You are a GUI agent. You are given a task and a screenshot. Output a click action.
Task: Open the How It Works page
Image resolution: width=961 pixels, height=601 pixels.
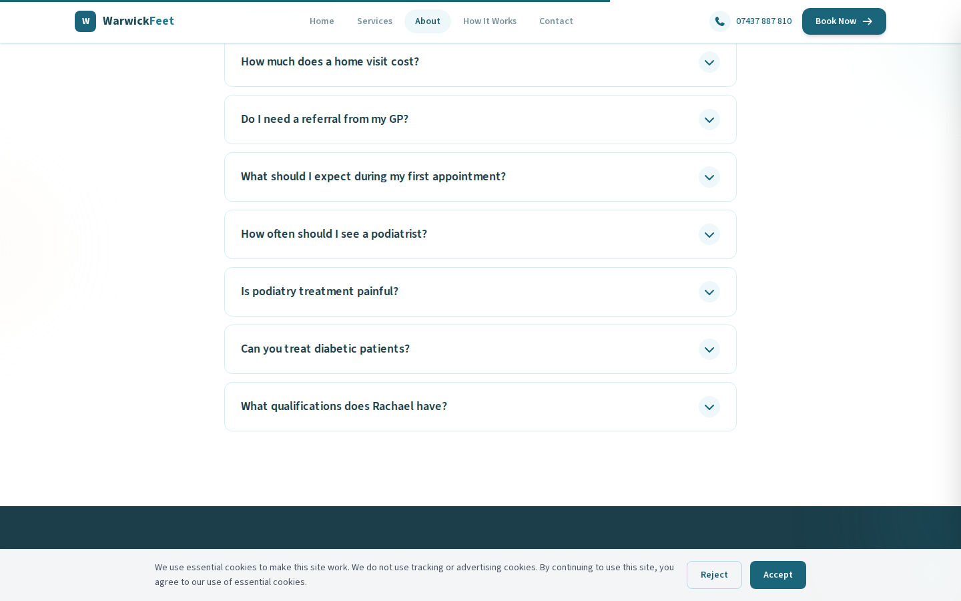point(490,21)
